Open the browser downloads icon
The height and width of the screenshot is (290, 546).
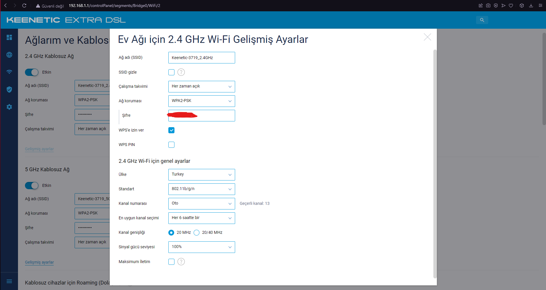[531, 6]
